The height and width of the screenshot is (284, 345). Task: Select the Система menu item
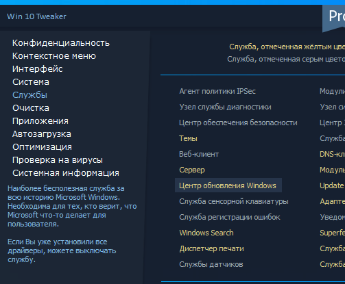(31, 82)
